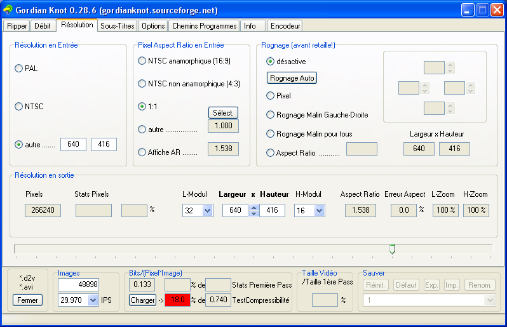
Task: Click the Imp. button
Action: pyautogui.click(x=451, y=285)
